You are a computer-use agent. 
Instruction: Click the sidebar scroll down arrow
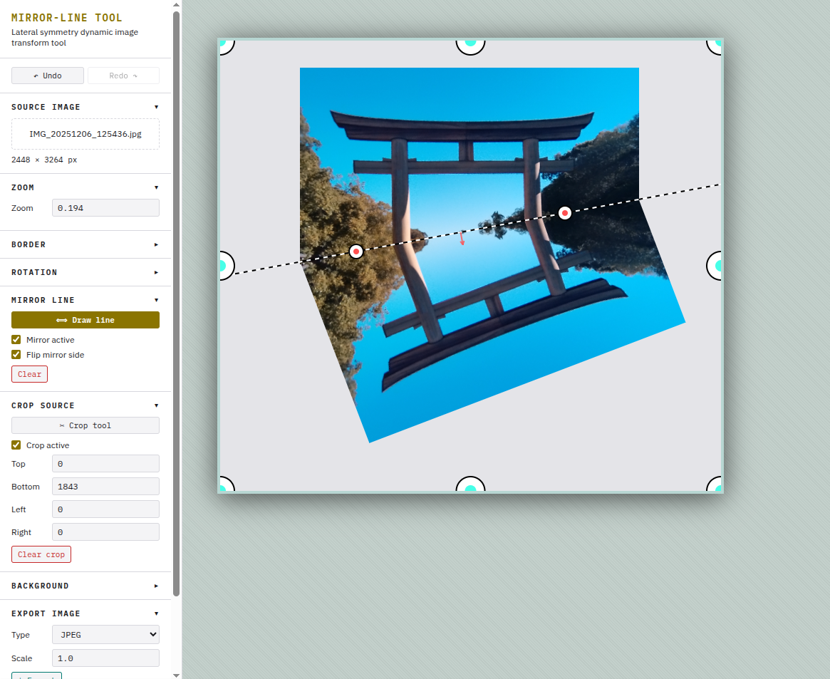pos(176,675)
